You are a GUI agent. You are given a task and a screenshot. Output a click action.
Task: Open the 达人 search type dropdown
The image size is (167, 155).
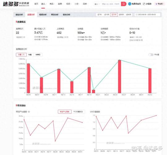click(x=97, y=4)
